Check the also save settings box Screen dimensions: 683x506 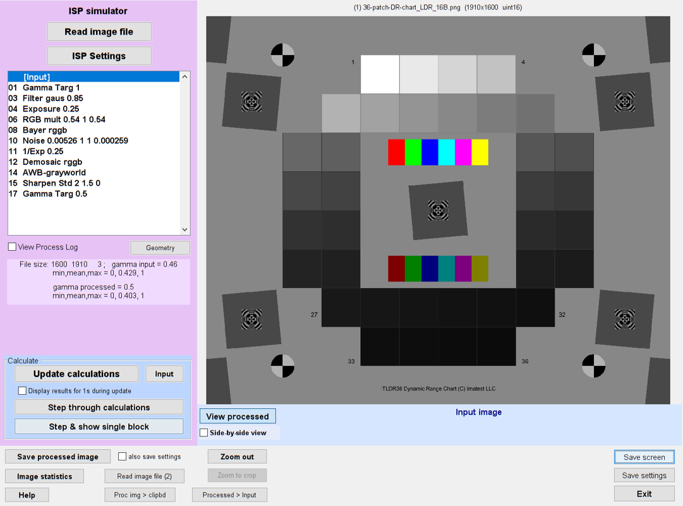coord(123,456)
